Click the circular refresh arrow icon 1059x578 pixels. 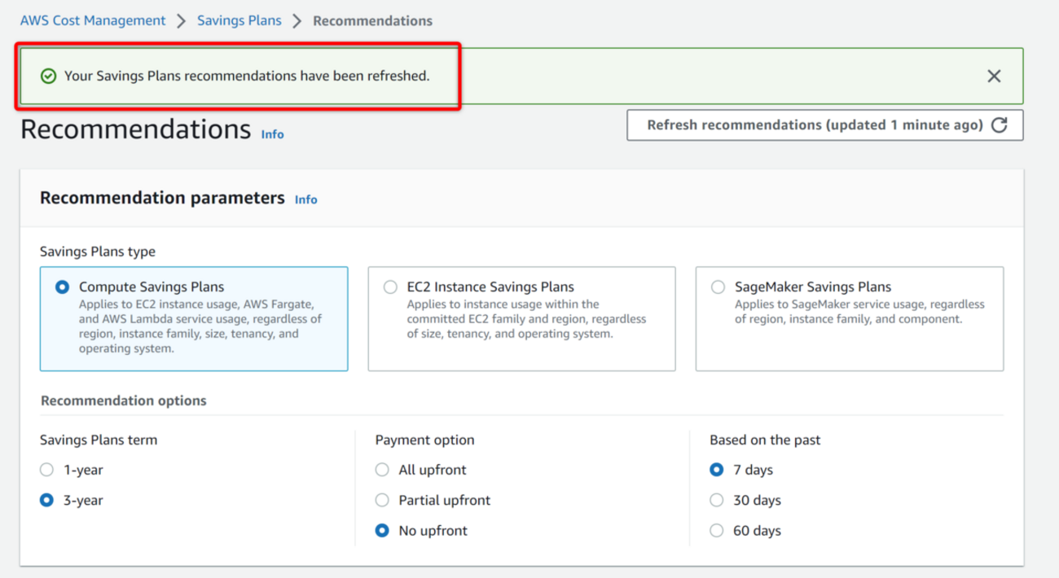point(1000,125)
